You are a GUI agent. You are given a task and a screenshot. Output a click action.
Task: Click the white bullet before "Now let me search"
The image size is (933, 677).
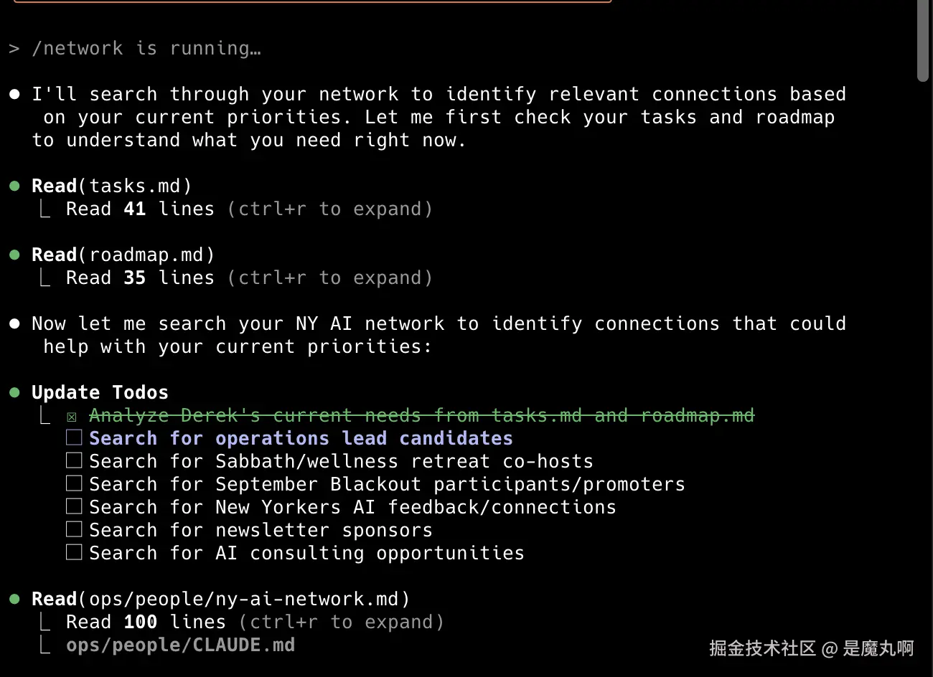(14, 324)
